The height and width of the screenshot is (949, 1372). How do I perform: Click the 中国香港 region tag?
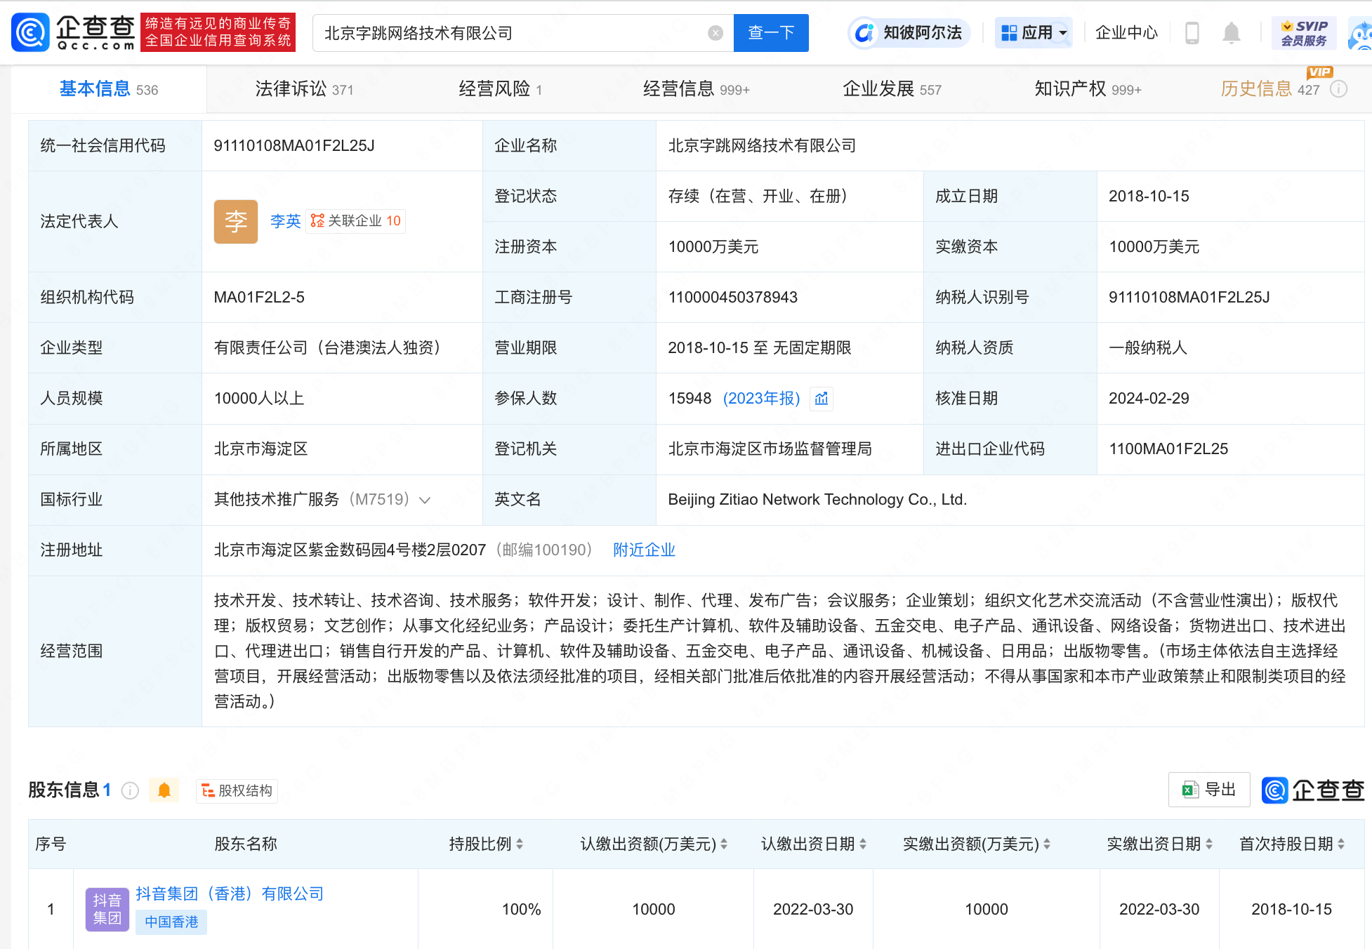[171, 922]
